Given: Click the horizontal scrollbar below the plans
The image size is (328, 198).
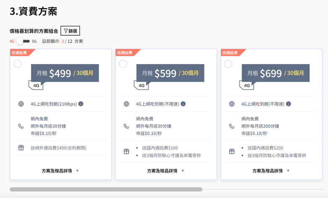Looking at the screenshot, I should tap(106, 189).
